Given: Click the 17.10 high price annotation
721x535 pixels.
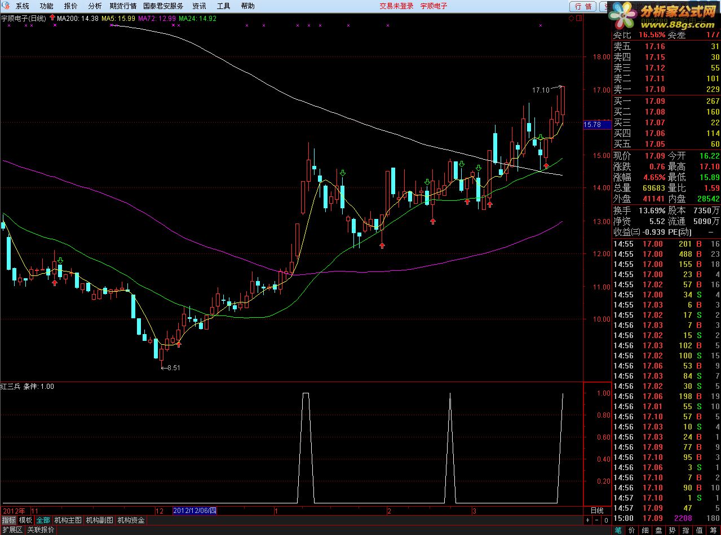Looking at the screenshot, I should 540,90.
